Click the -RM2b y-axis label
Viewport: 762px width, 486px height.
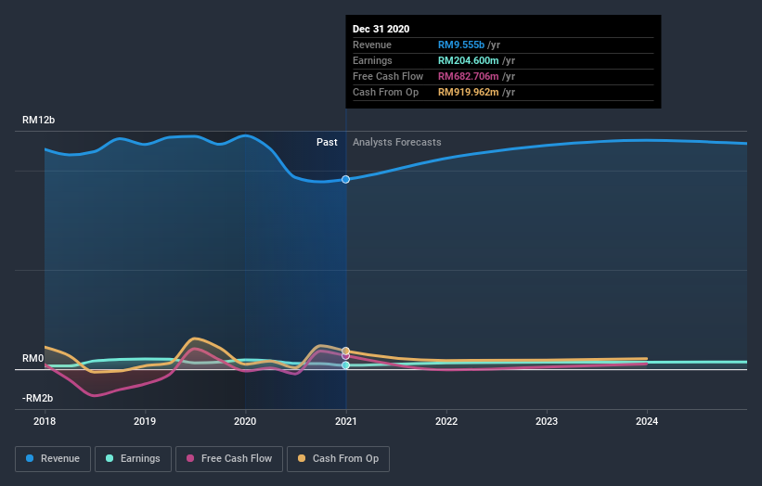(37, 398)
